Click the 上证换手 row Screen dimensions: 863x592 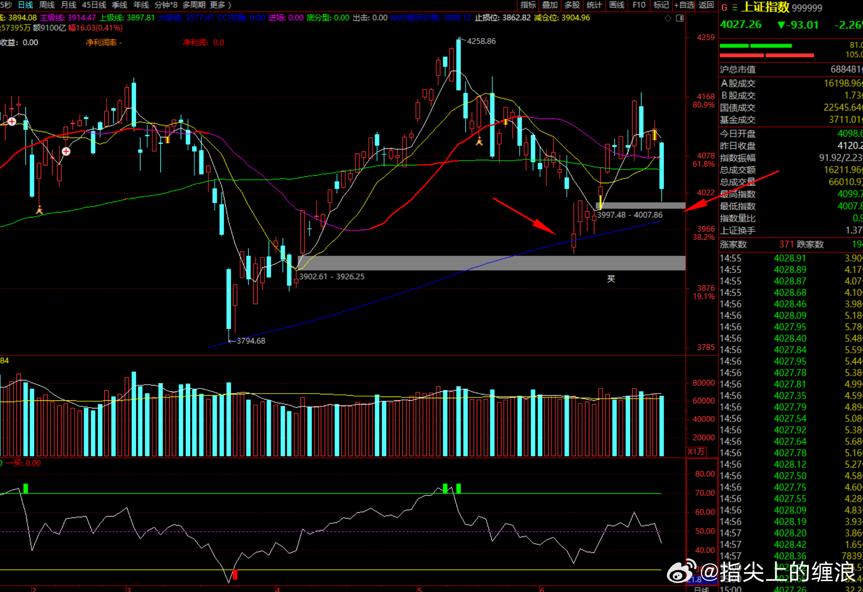tap(791, 231)
